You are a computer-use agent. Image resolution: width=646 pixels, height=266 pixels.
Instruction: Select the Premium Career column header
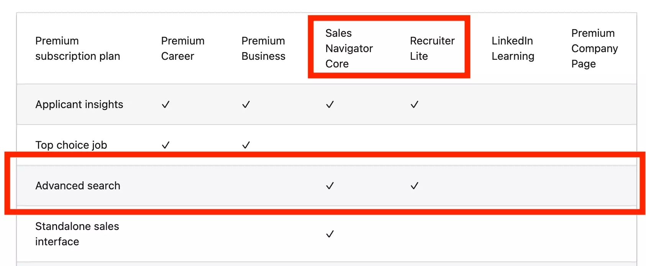click(x=183, y=48)
